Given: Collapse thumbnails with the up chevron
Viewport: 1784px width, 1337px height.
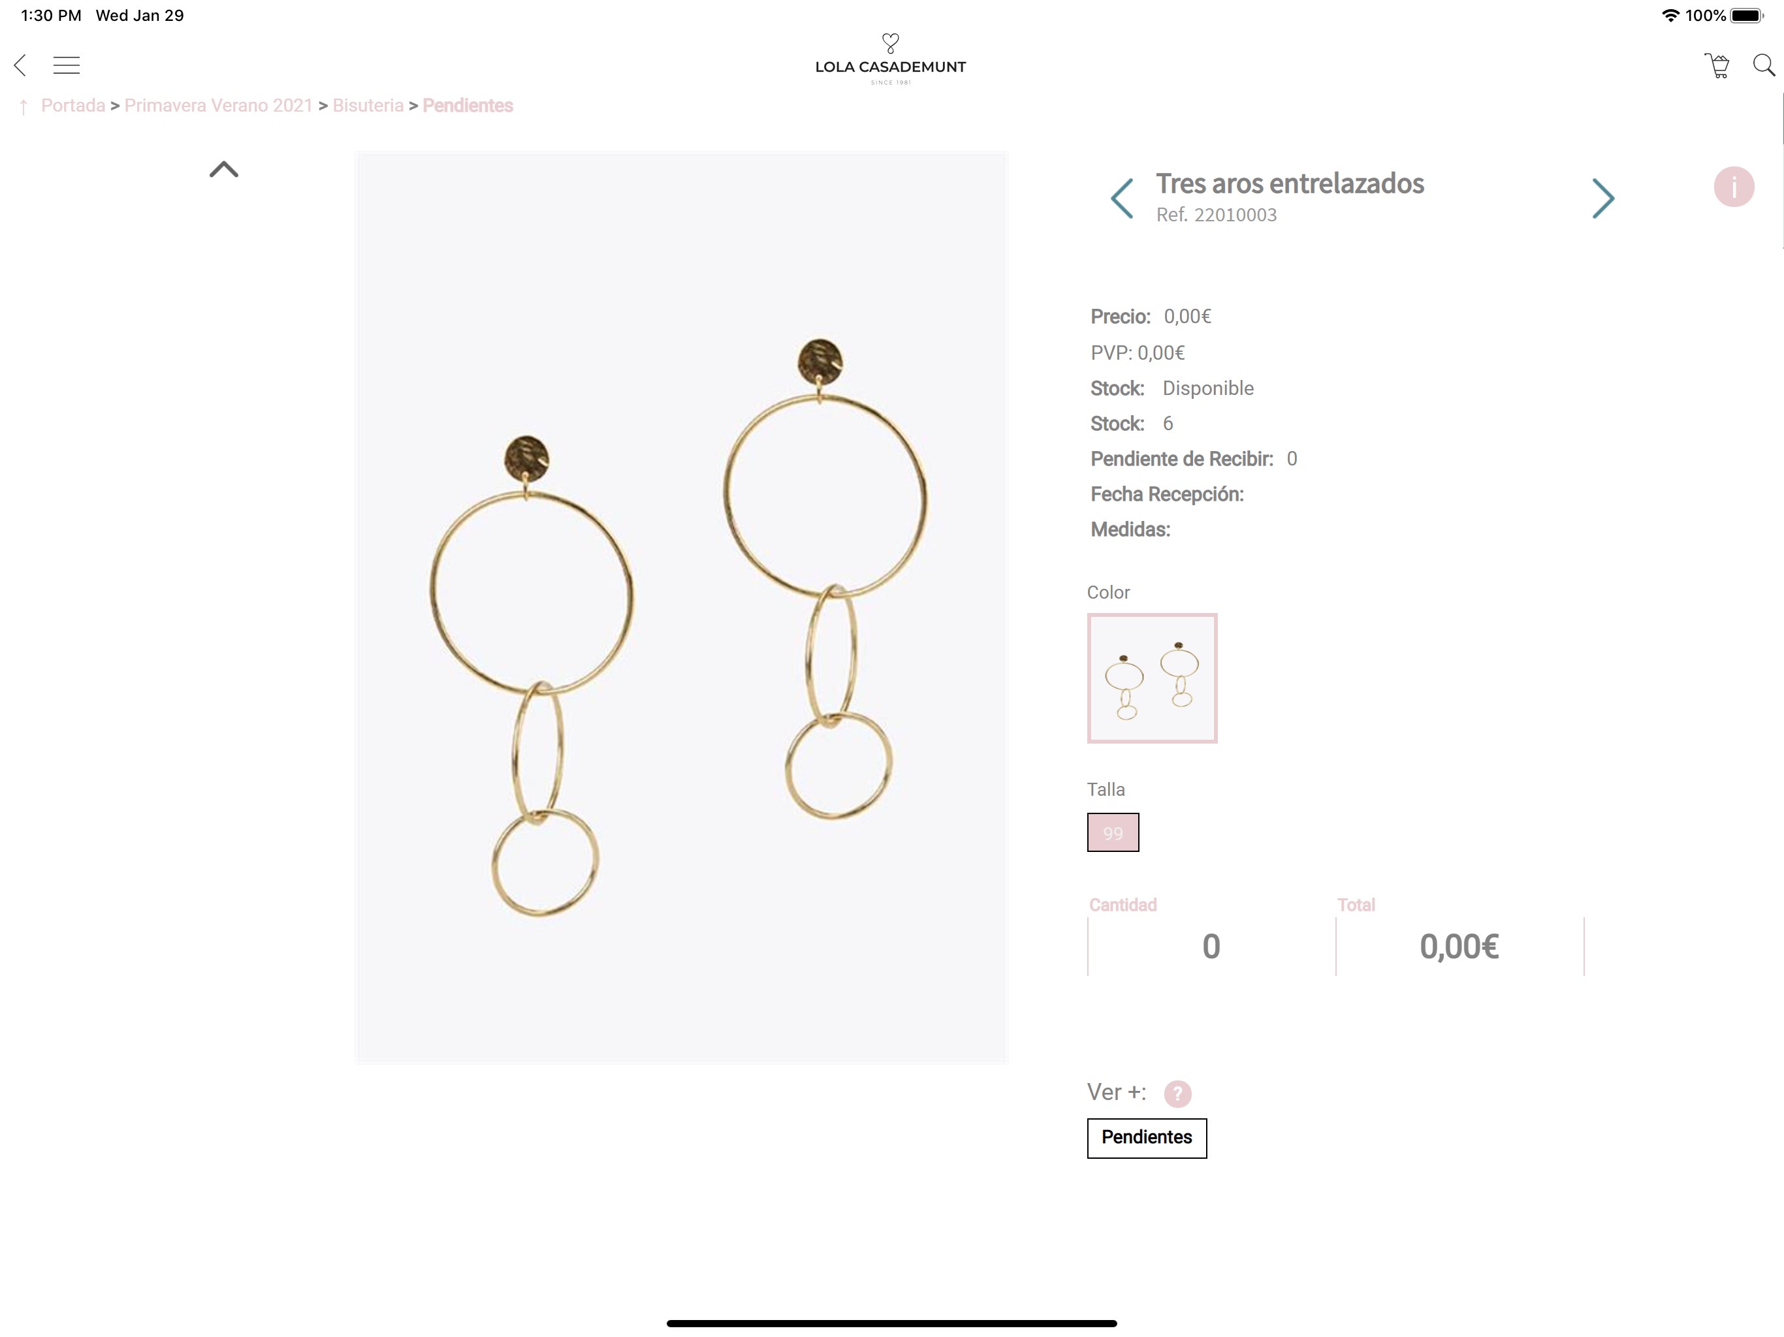Looking at the screenshot, I should tap(224, 169).
